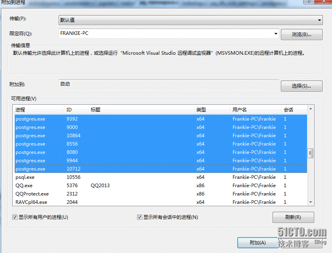Toggle 显示所有会话中的进程 checkbox
332x253 pixels.
click(139, 217)
